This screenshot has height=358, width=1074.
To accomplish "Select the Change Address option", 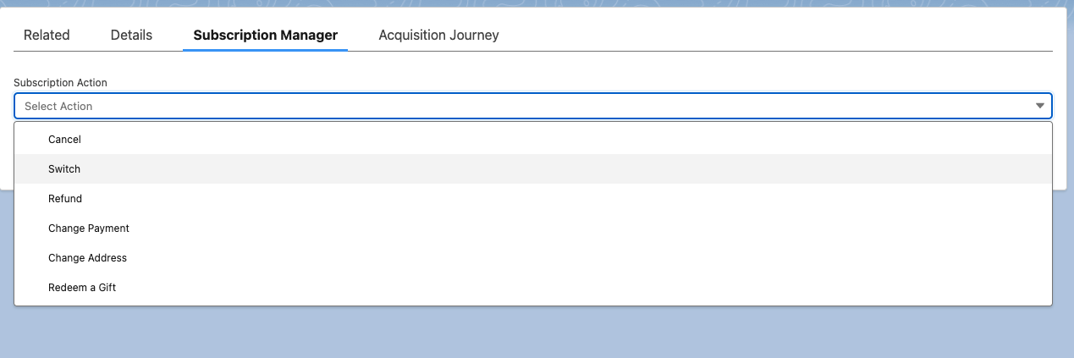I will (x=533, y=257).
